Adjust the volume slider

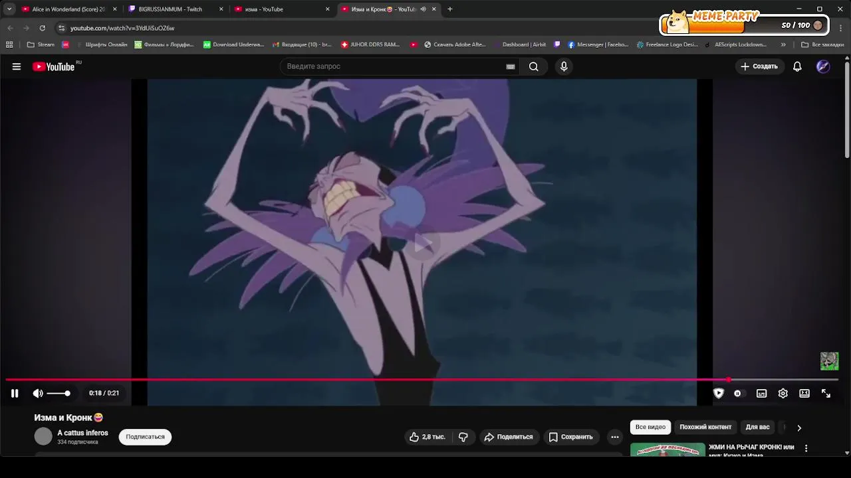(59, 393)
